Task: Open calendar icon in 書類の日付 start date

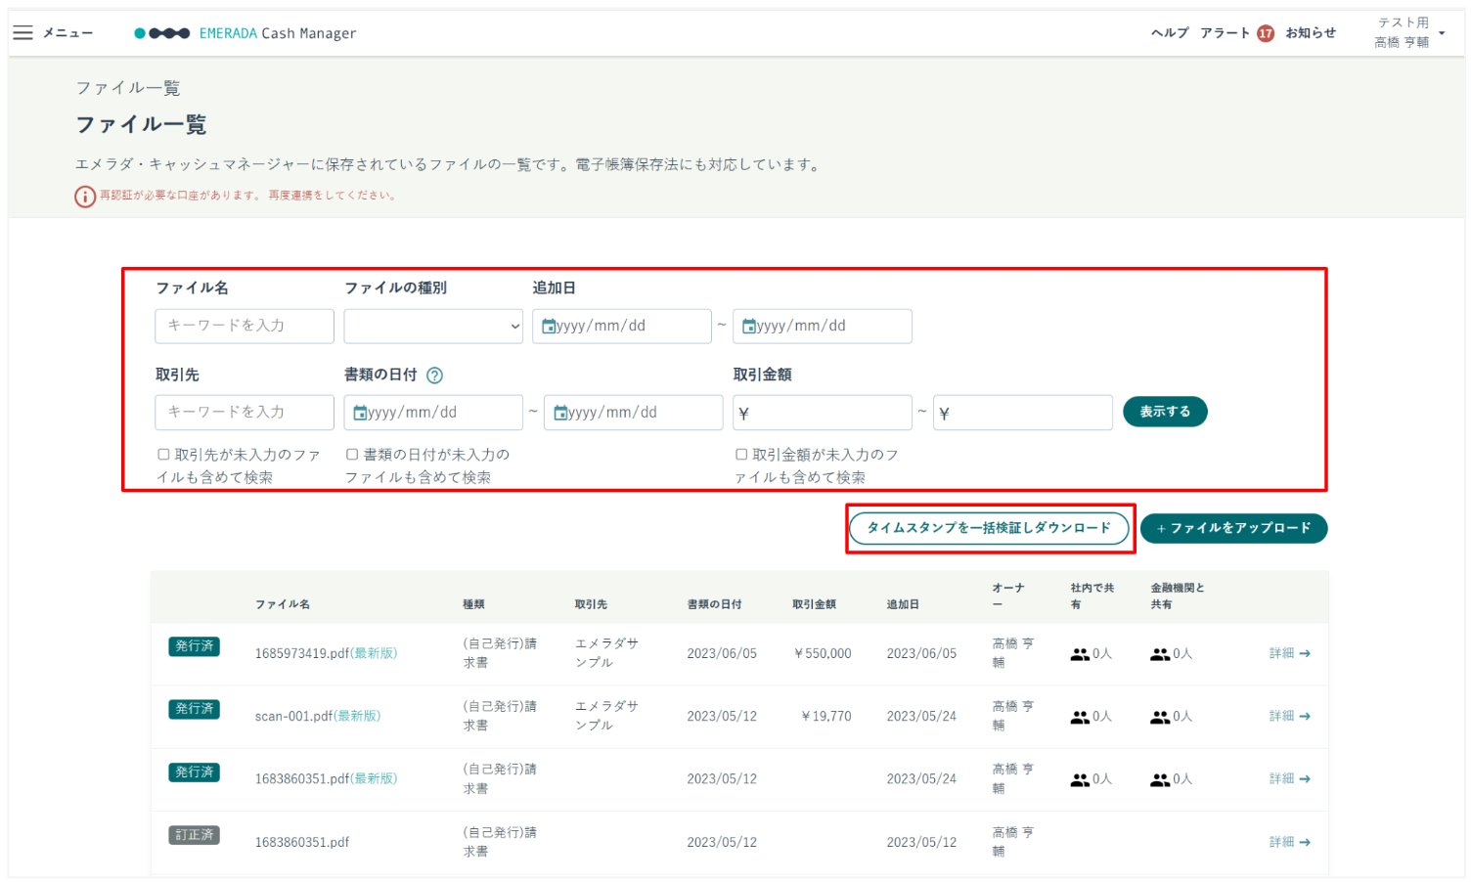Action: 360,413
